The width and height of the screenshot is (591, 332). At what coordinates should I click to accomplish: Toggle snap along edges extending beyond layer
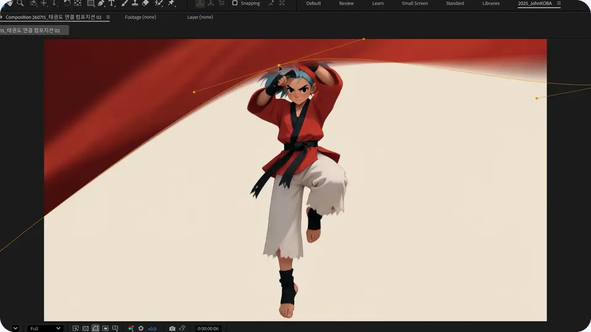point(271,3)
